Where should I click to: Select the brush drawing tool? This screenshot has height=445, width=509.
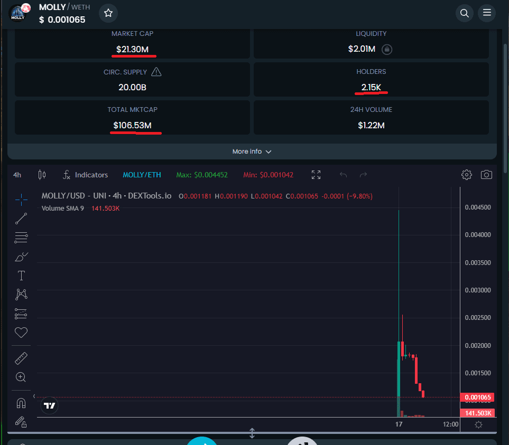(21, 257)
